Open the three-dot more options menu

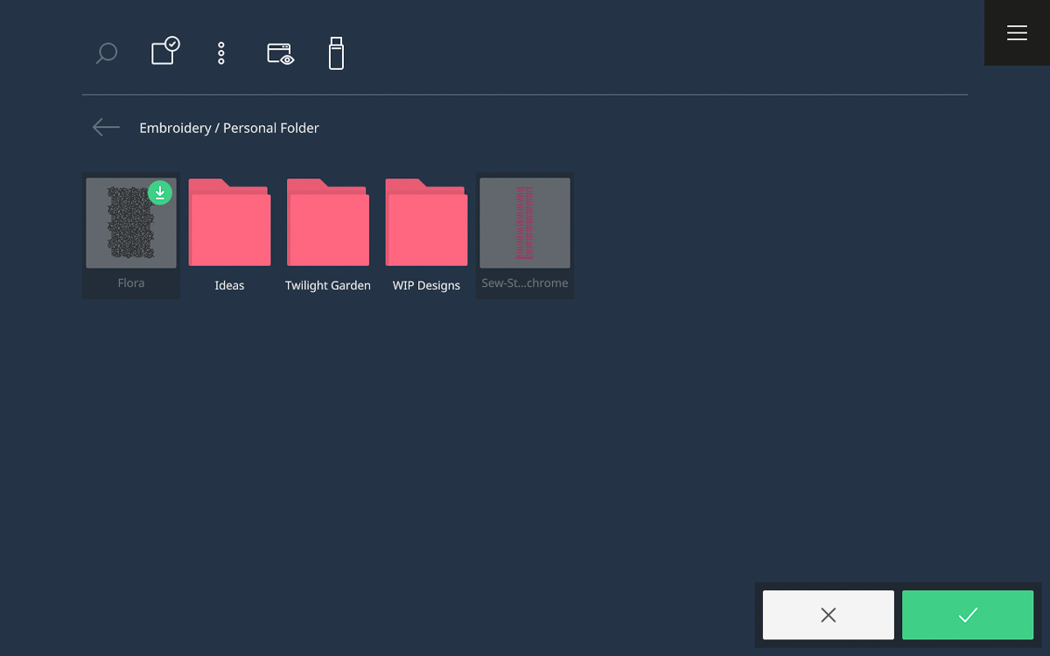click(221, 54)
